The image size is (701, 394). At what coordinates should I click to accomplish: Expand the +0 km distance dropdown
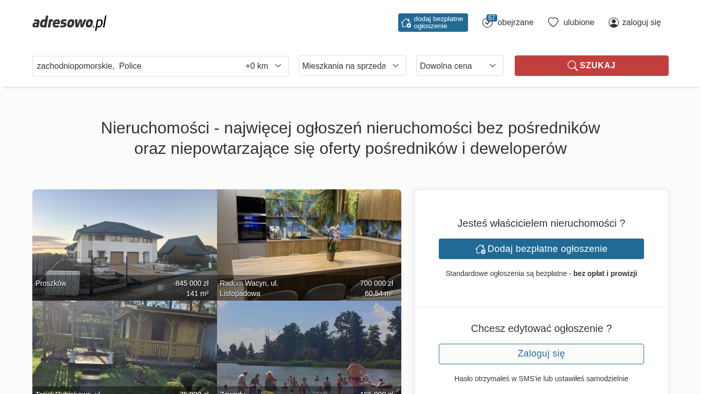click(264, 66)
